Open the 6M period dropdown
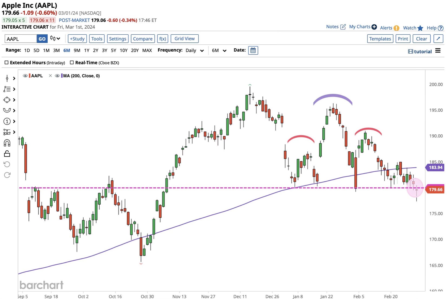The height and width of the screenshot is (299, 447). [219, 51]
